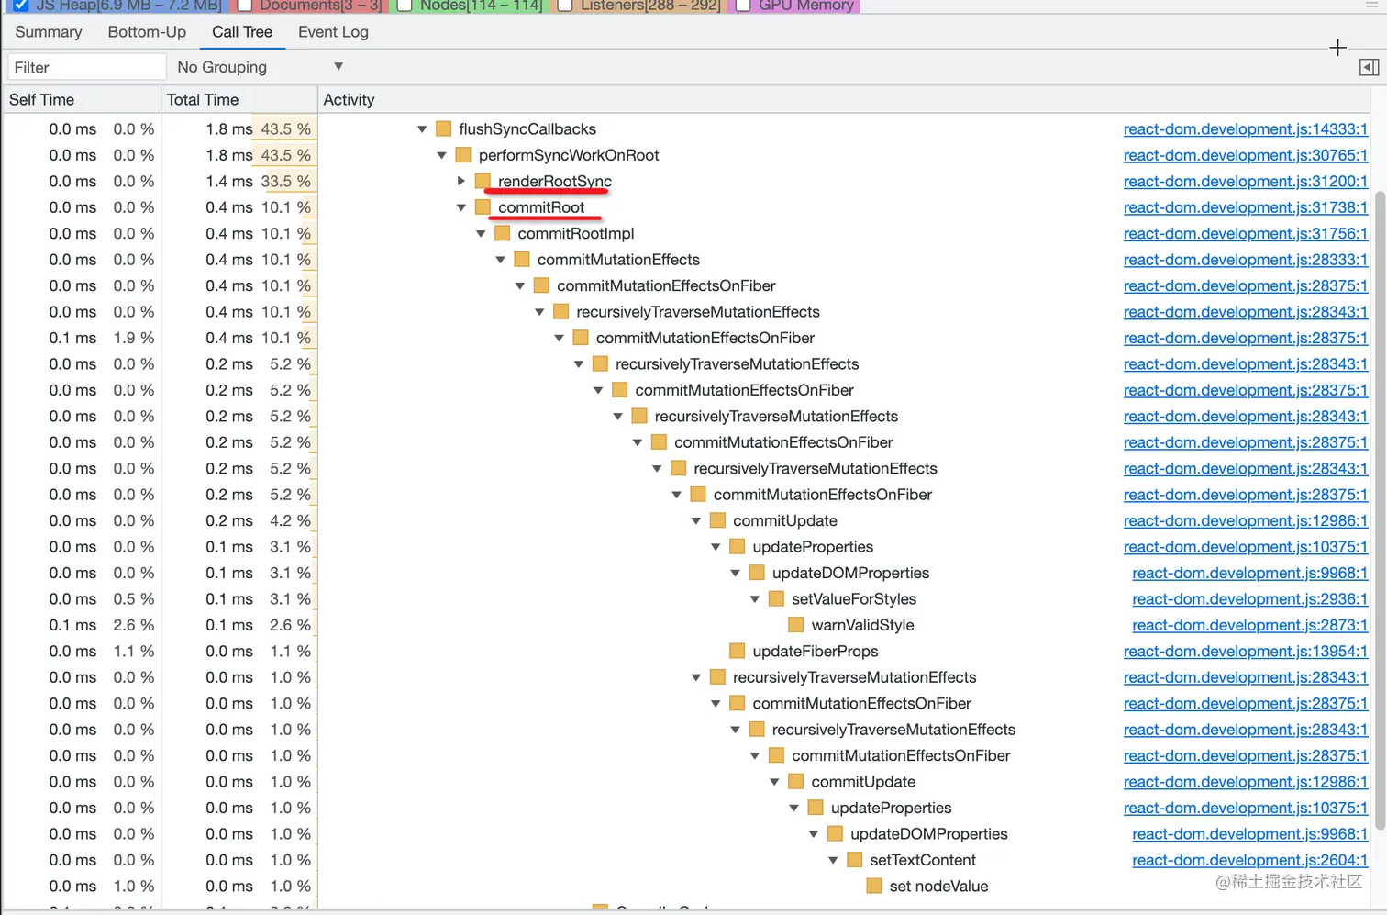Click the renderRootSync function name

(555, 181)
